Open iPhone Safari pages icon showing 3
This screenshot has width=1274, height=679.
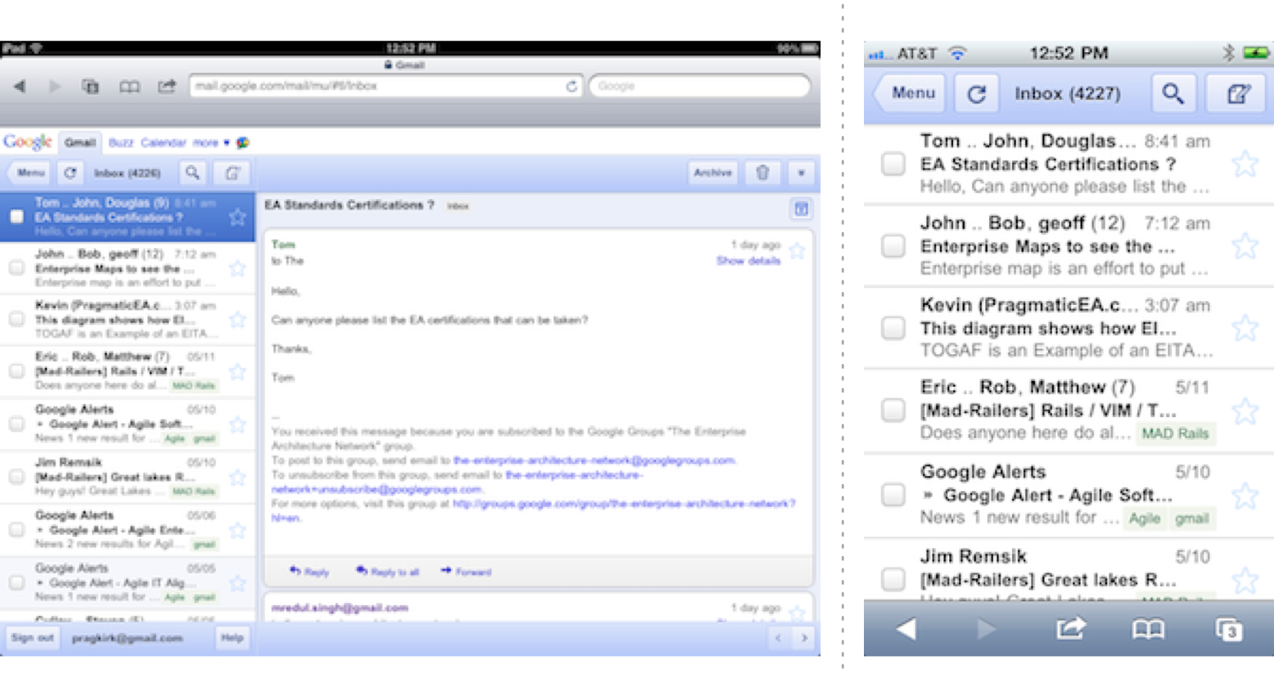pyautogui.click(x=1229, y=629)
